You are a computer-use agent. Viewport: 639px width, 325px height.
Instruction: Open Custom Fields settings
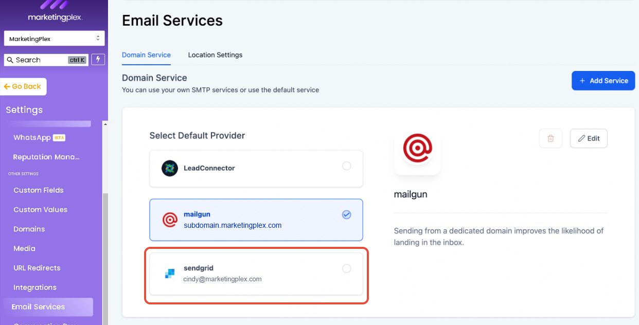pyautogui.click(x=39, y=190)
